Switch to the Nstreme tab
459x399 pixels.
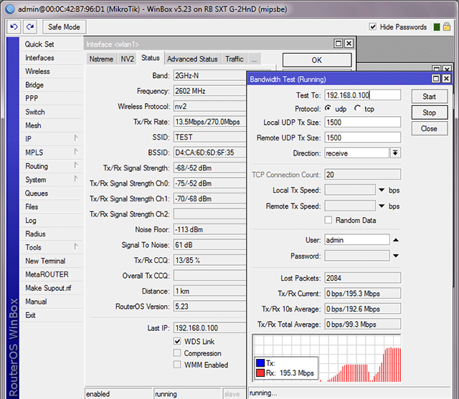[x=101, y=59]
